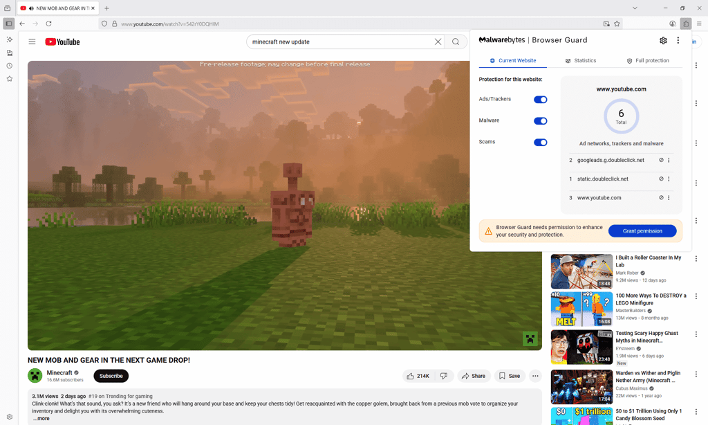
Task: Open the browser account icon
Action: (x=672, y=24)
